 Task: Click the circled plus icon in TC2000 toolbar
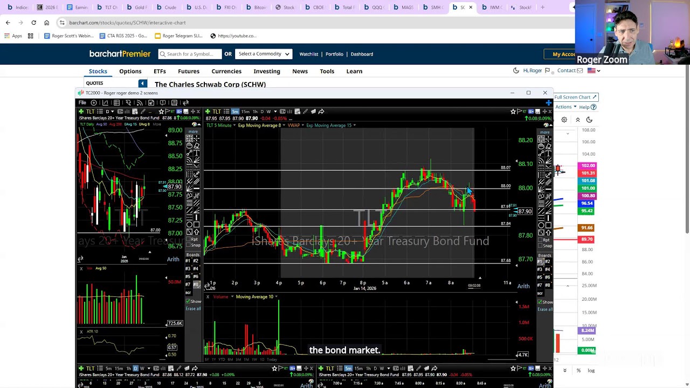pos(94,102)
